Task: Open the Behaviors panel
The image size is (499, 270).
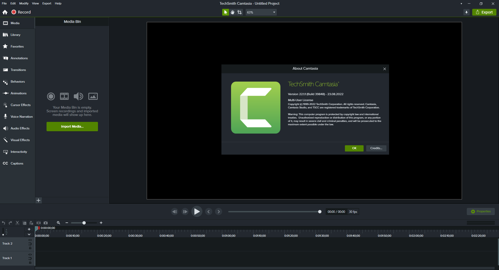Action: click(x=17, y=82)
